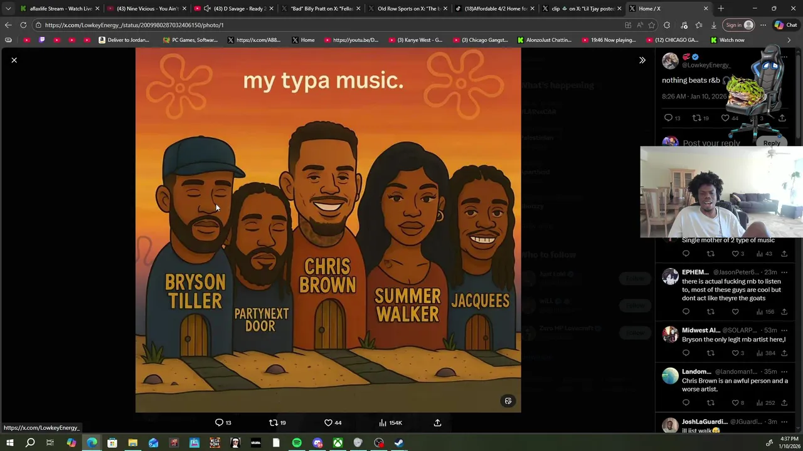
Task: Open Landom... profile avatar
Action: (x=670, y=376)
